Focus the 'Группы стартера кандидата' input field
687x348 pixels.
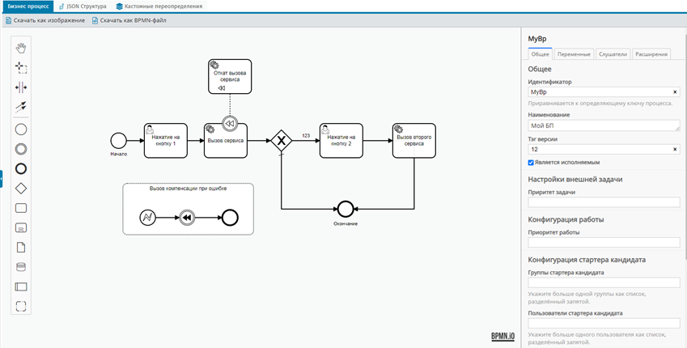pyautogui.click(x=604, y=282)
